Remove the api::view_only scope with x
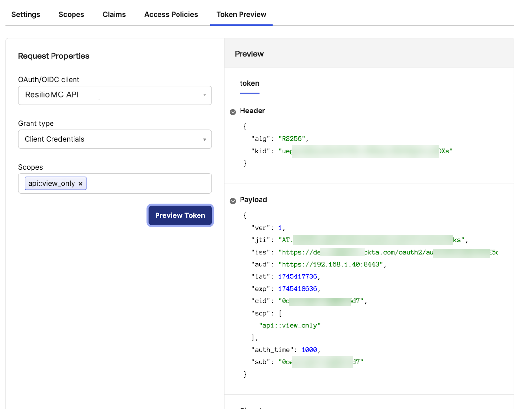The image size is (525, 409). tap(80, 184)
